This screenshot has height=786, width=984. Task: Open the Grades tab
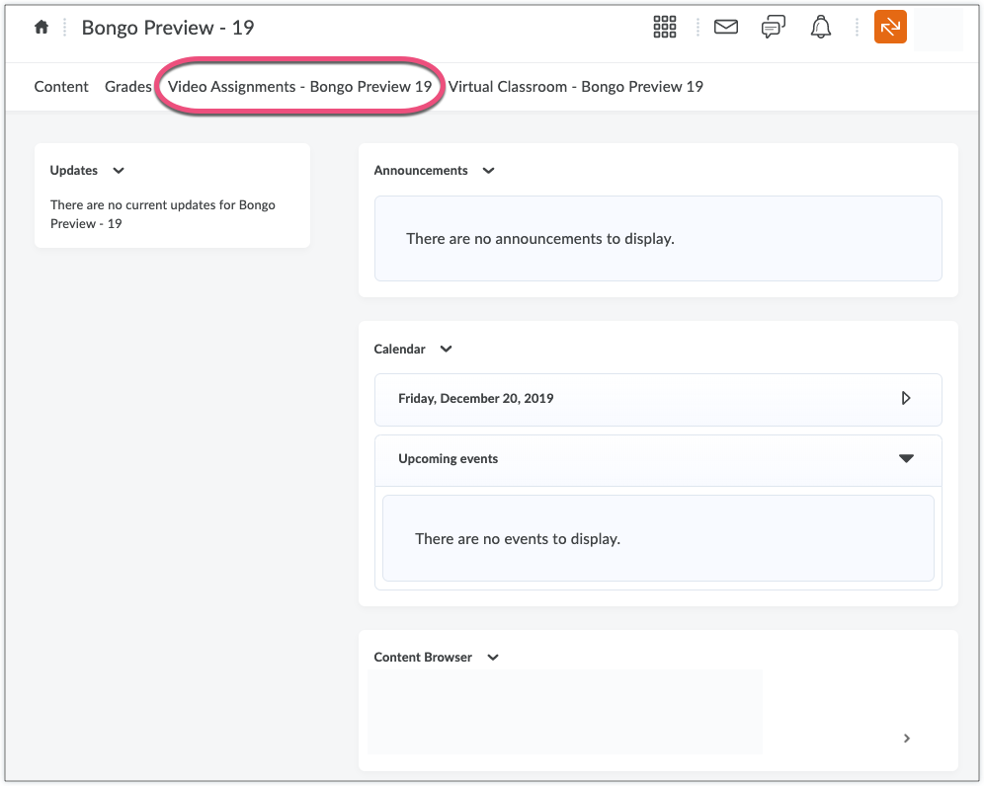[127, 87]
